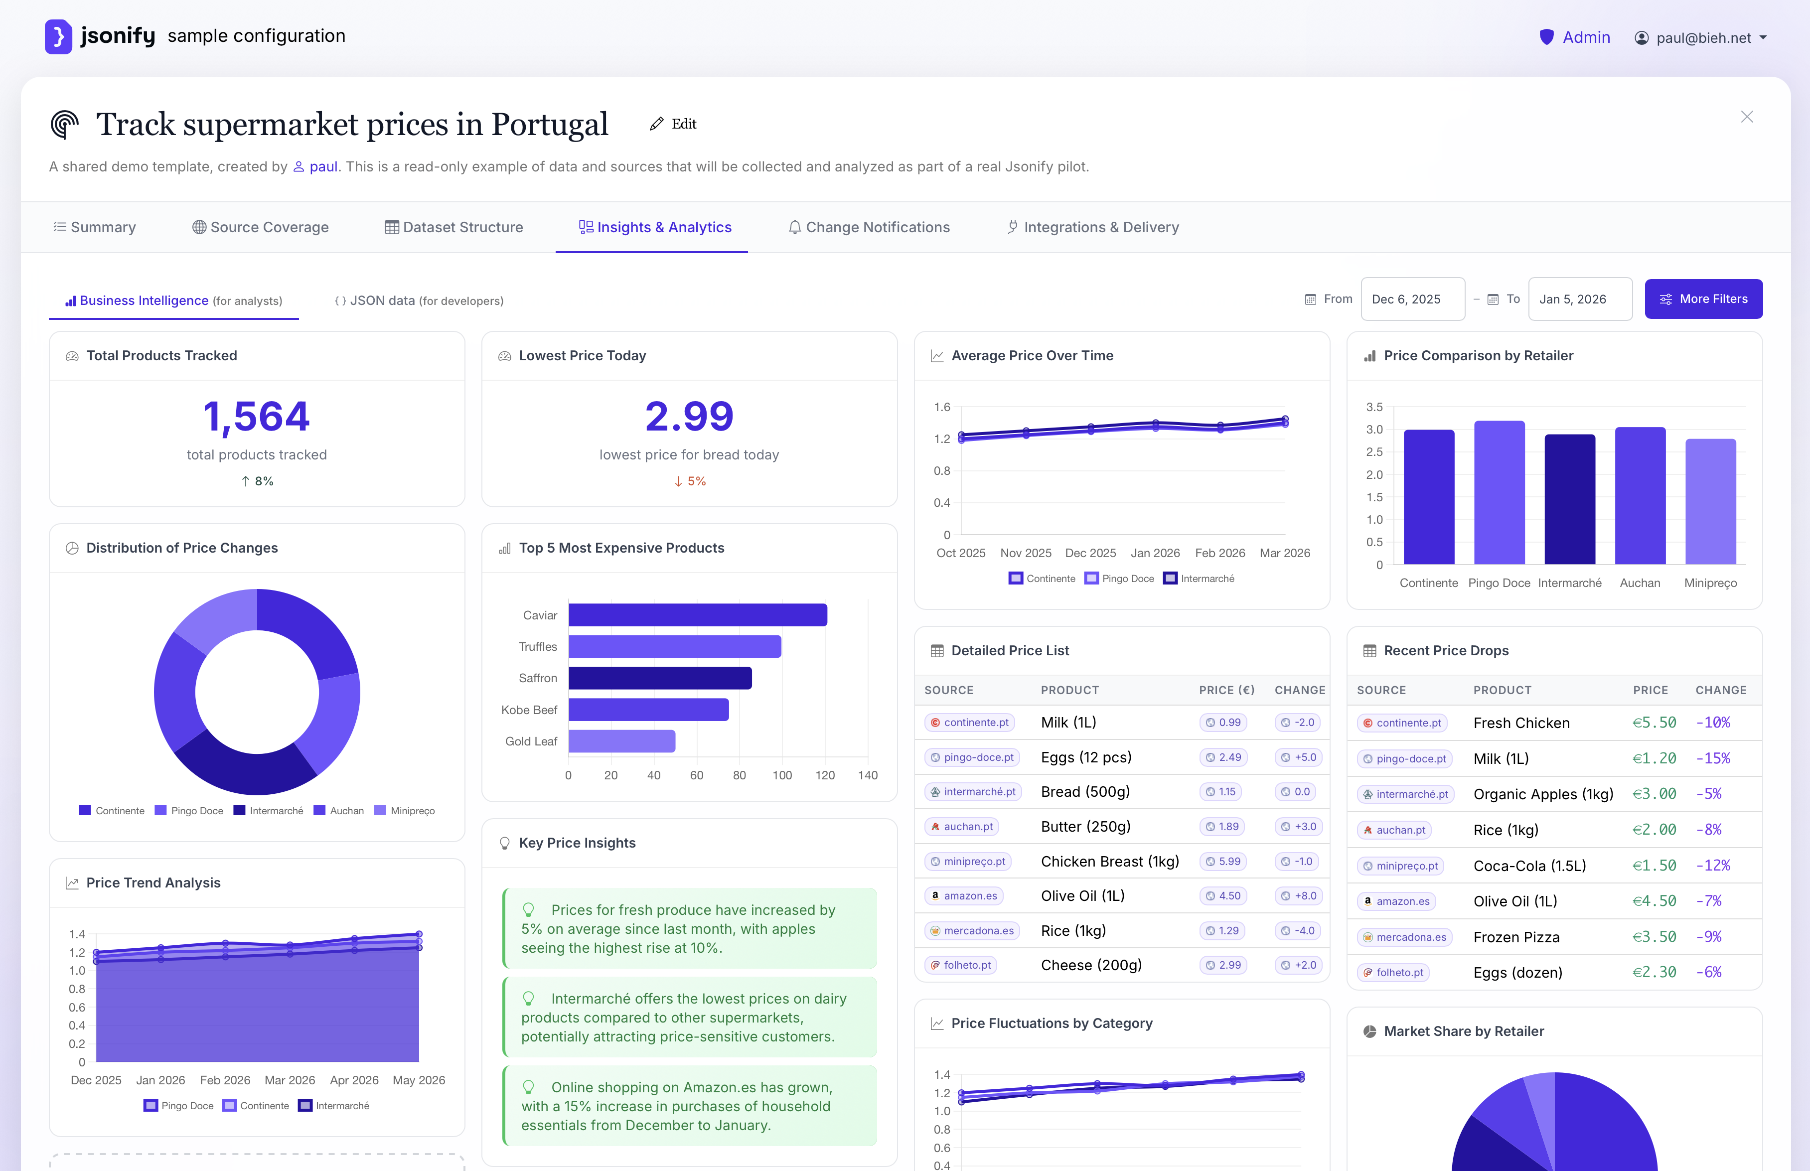1810x1171 pixels.
Task: Click the continente.pt badge in Recent Price Drops
Action: click(1402, 723)
